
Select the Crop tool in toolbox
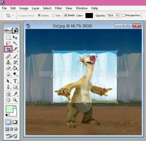(8, 49)
